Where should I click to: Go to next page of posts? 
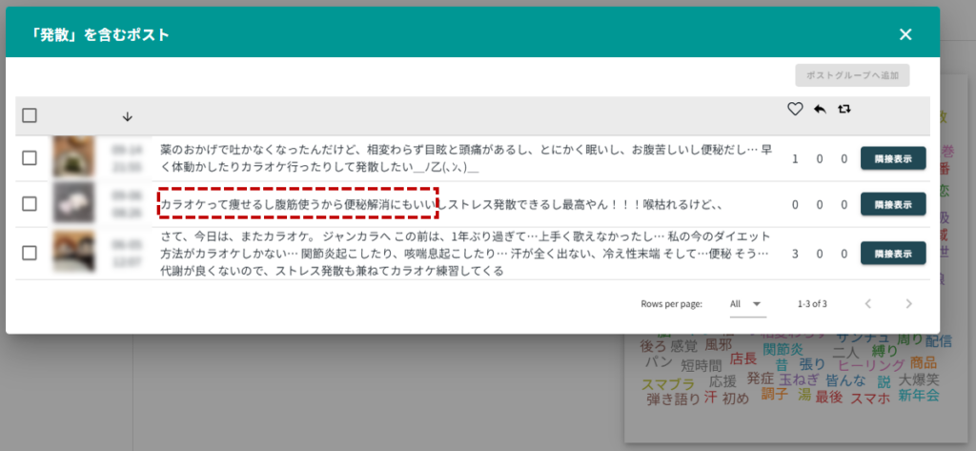pyautogui.click(x=908, y=303)
